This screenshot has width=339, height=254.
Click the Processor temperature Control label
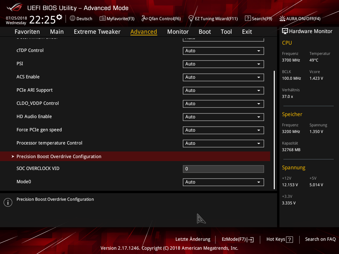point(49,143)
